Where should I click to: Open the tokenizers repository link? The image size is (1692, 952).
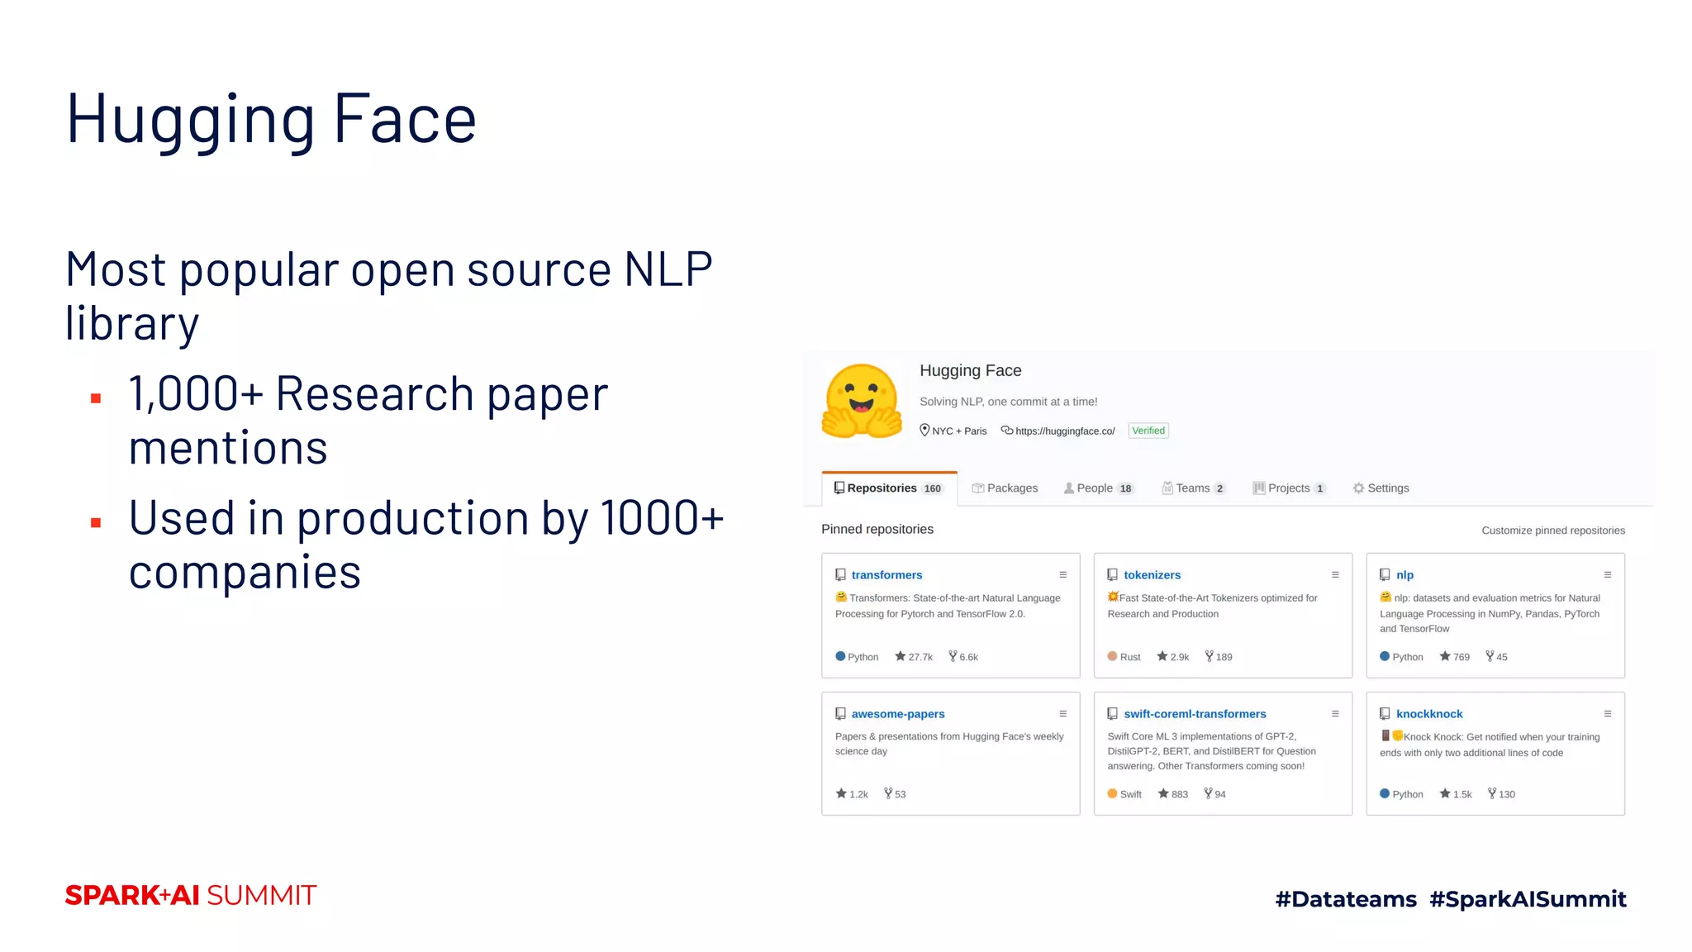[1152, 575]
